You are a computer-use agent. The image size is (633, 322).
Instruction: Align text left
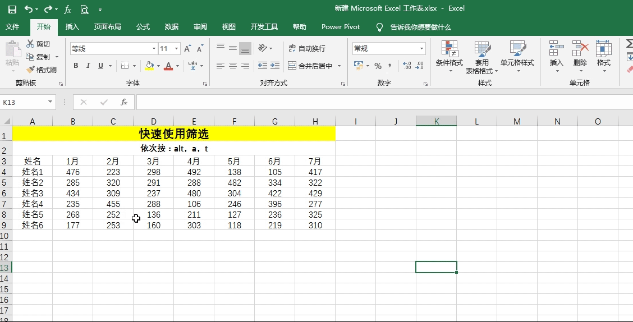point(221,66)
